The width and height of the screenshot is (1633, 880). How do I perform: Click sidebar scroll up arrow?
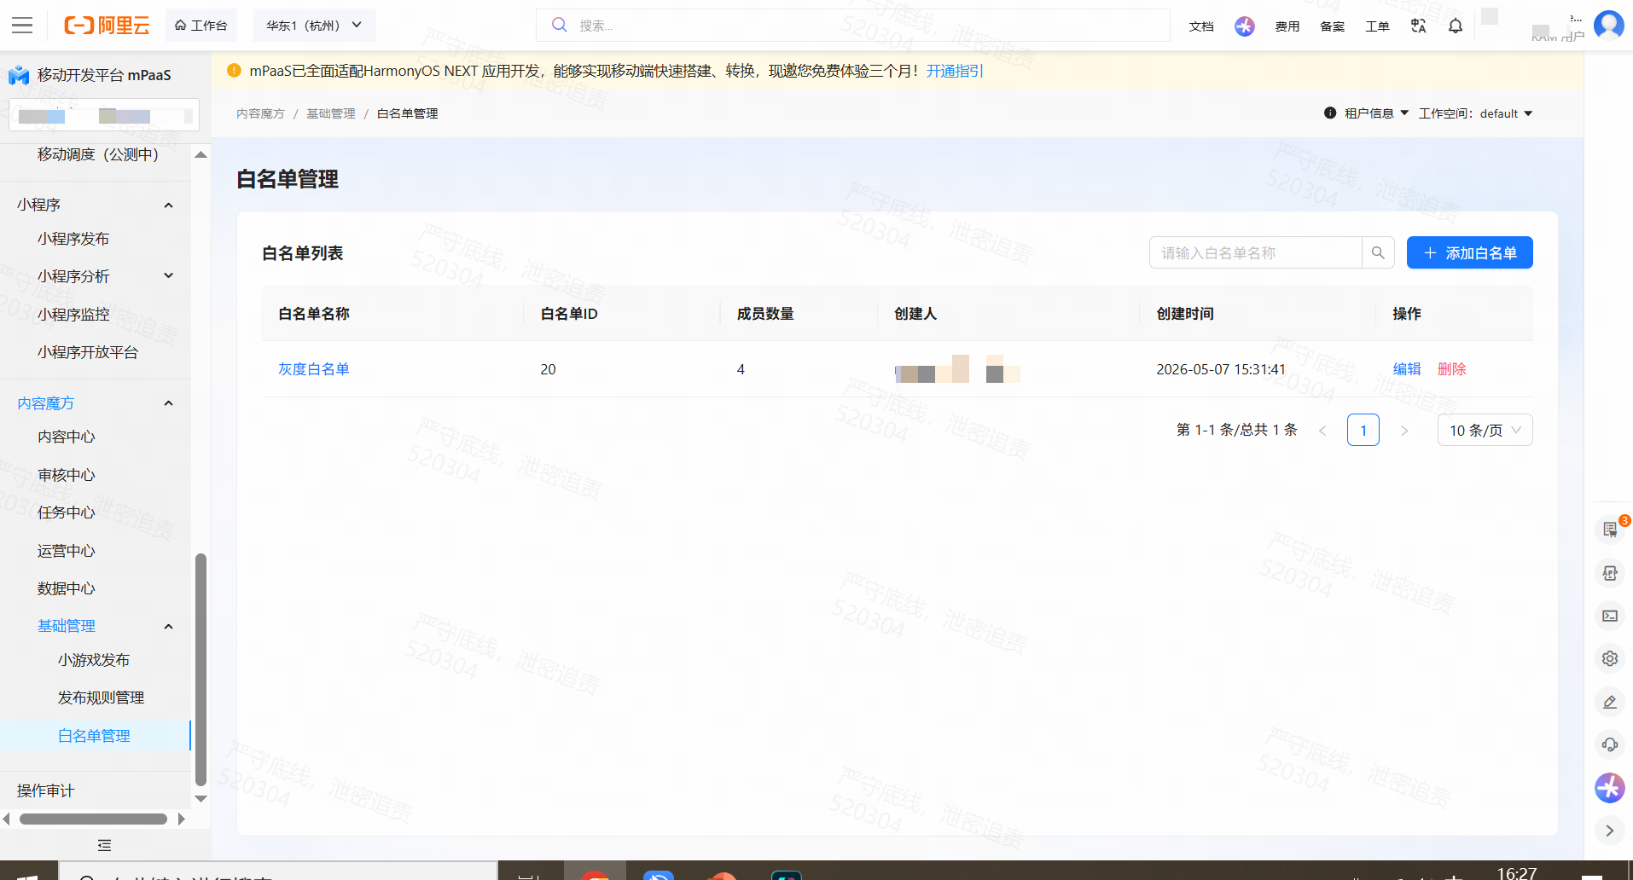point(201,154)
